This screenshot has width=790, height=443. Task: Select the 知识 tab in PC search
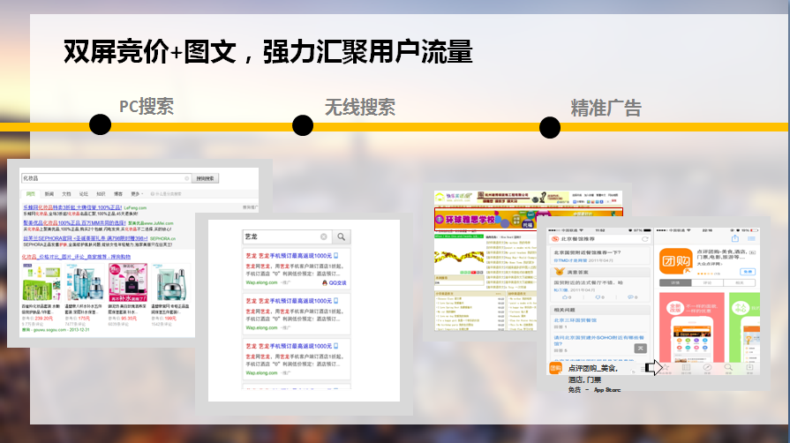pyautogui.click(x=101, y=194)
